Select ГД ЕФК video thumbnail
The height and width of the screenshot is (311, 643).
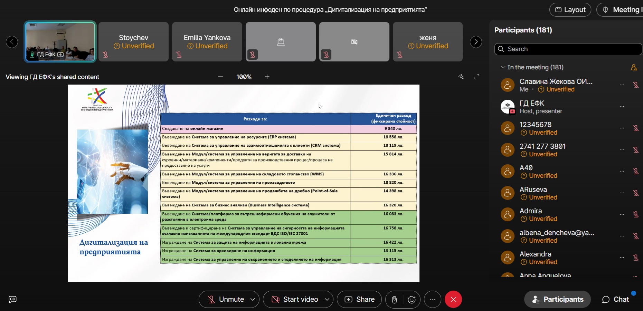(x=60, y=42)
